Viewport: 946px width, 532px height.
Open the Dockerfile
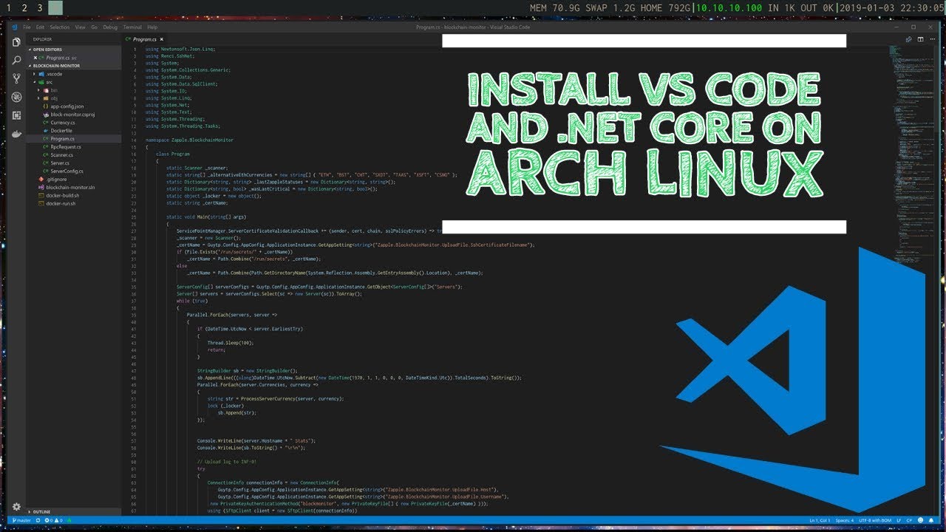point(61,131)
